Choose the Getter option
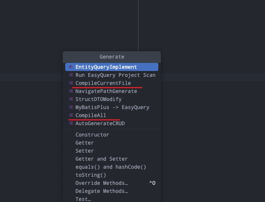The width and height of the screenshot is (265, 202). pyautogui.click(x=112, y=143)
